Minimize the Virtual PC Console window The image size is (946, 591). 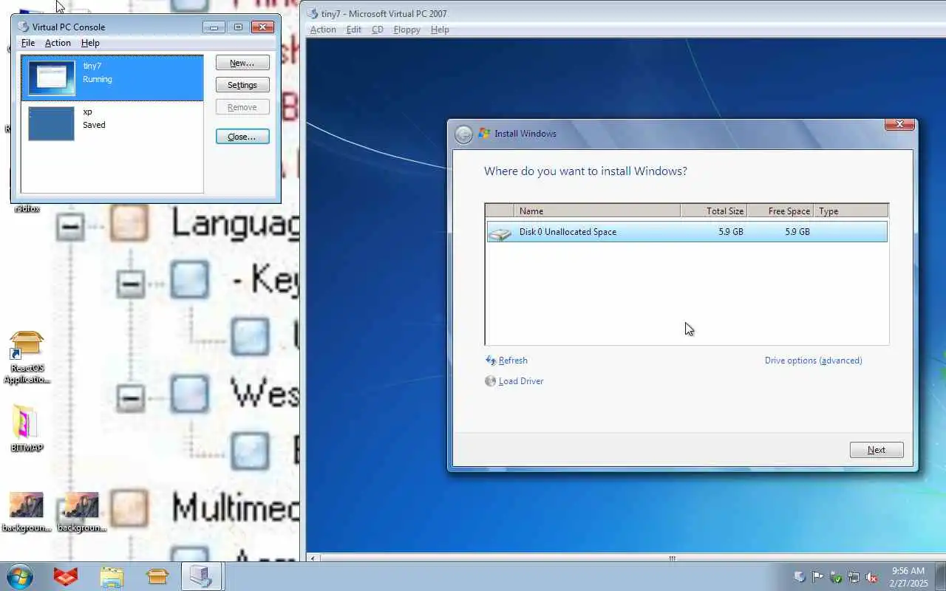214,27
